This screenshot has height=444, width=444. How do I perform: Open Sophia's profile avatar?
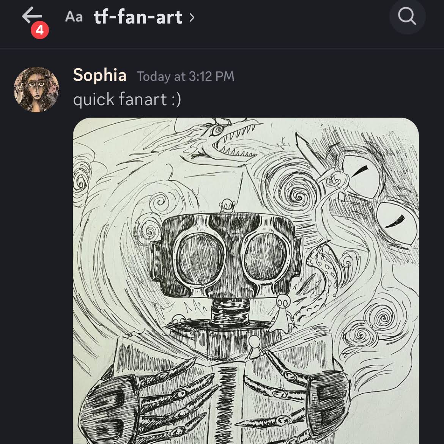click(x=36, y=90)
